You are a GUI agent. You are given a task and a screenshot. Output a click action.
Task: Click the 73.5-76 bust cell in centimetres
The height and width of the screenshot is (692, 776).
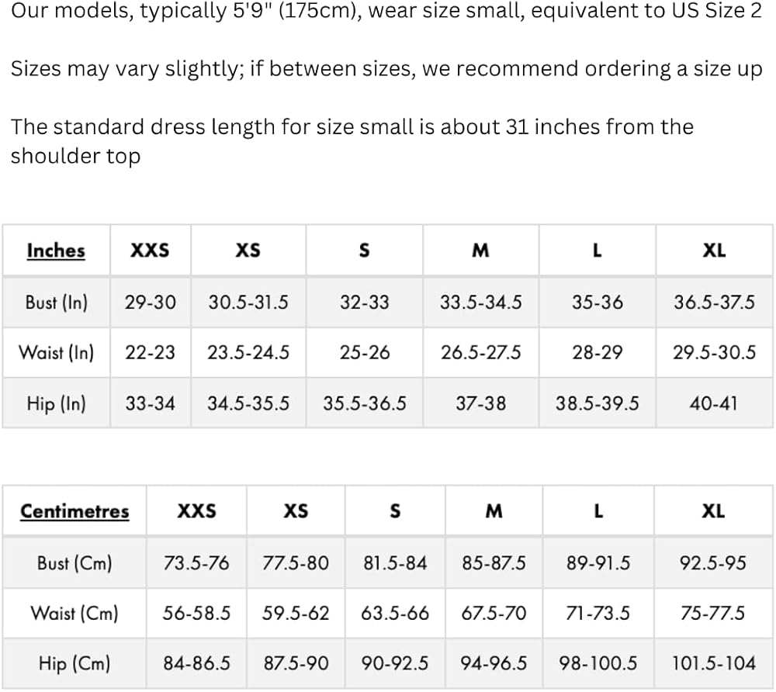coord(196,562)
